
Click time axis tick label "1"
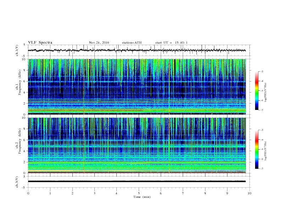tap(50, 193)
